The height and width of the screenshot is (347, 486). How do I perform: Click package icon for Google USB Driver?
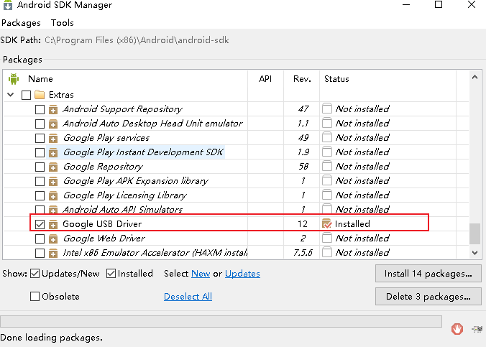tap(53, 224)
